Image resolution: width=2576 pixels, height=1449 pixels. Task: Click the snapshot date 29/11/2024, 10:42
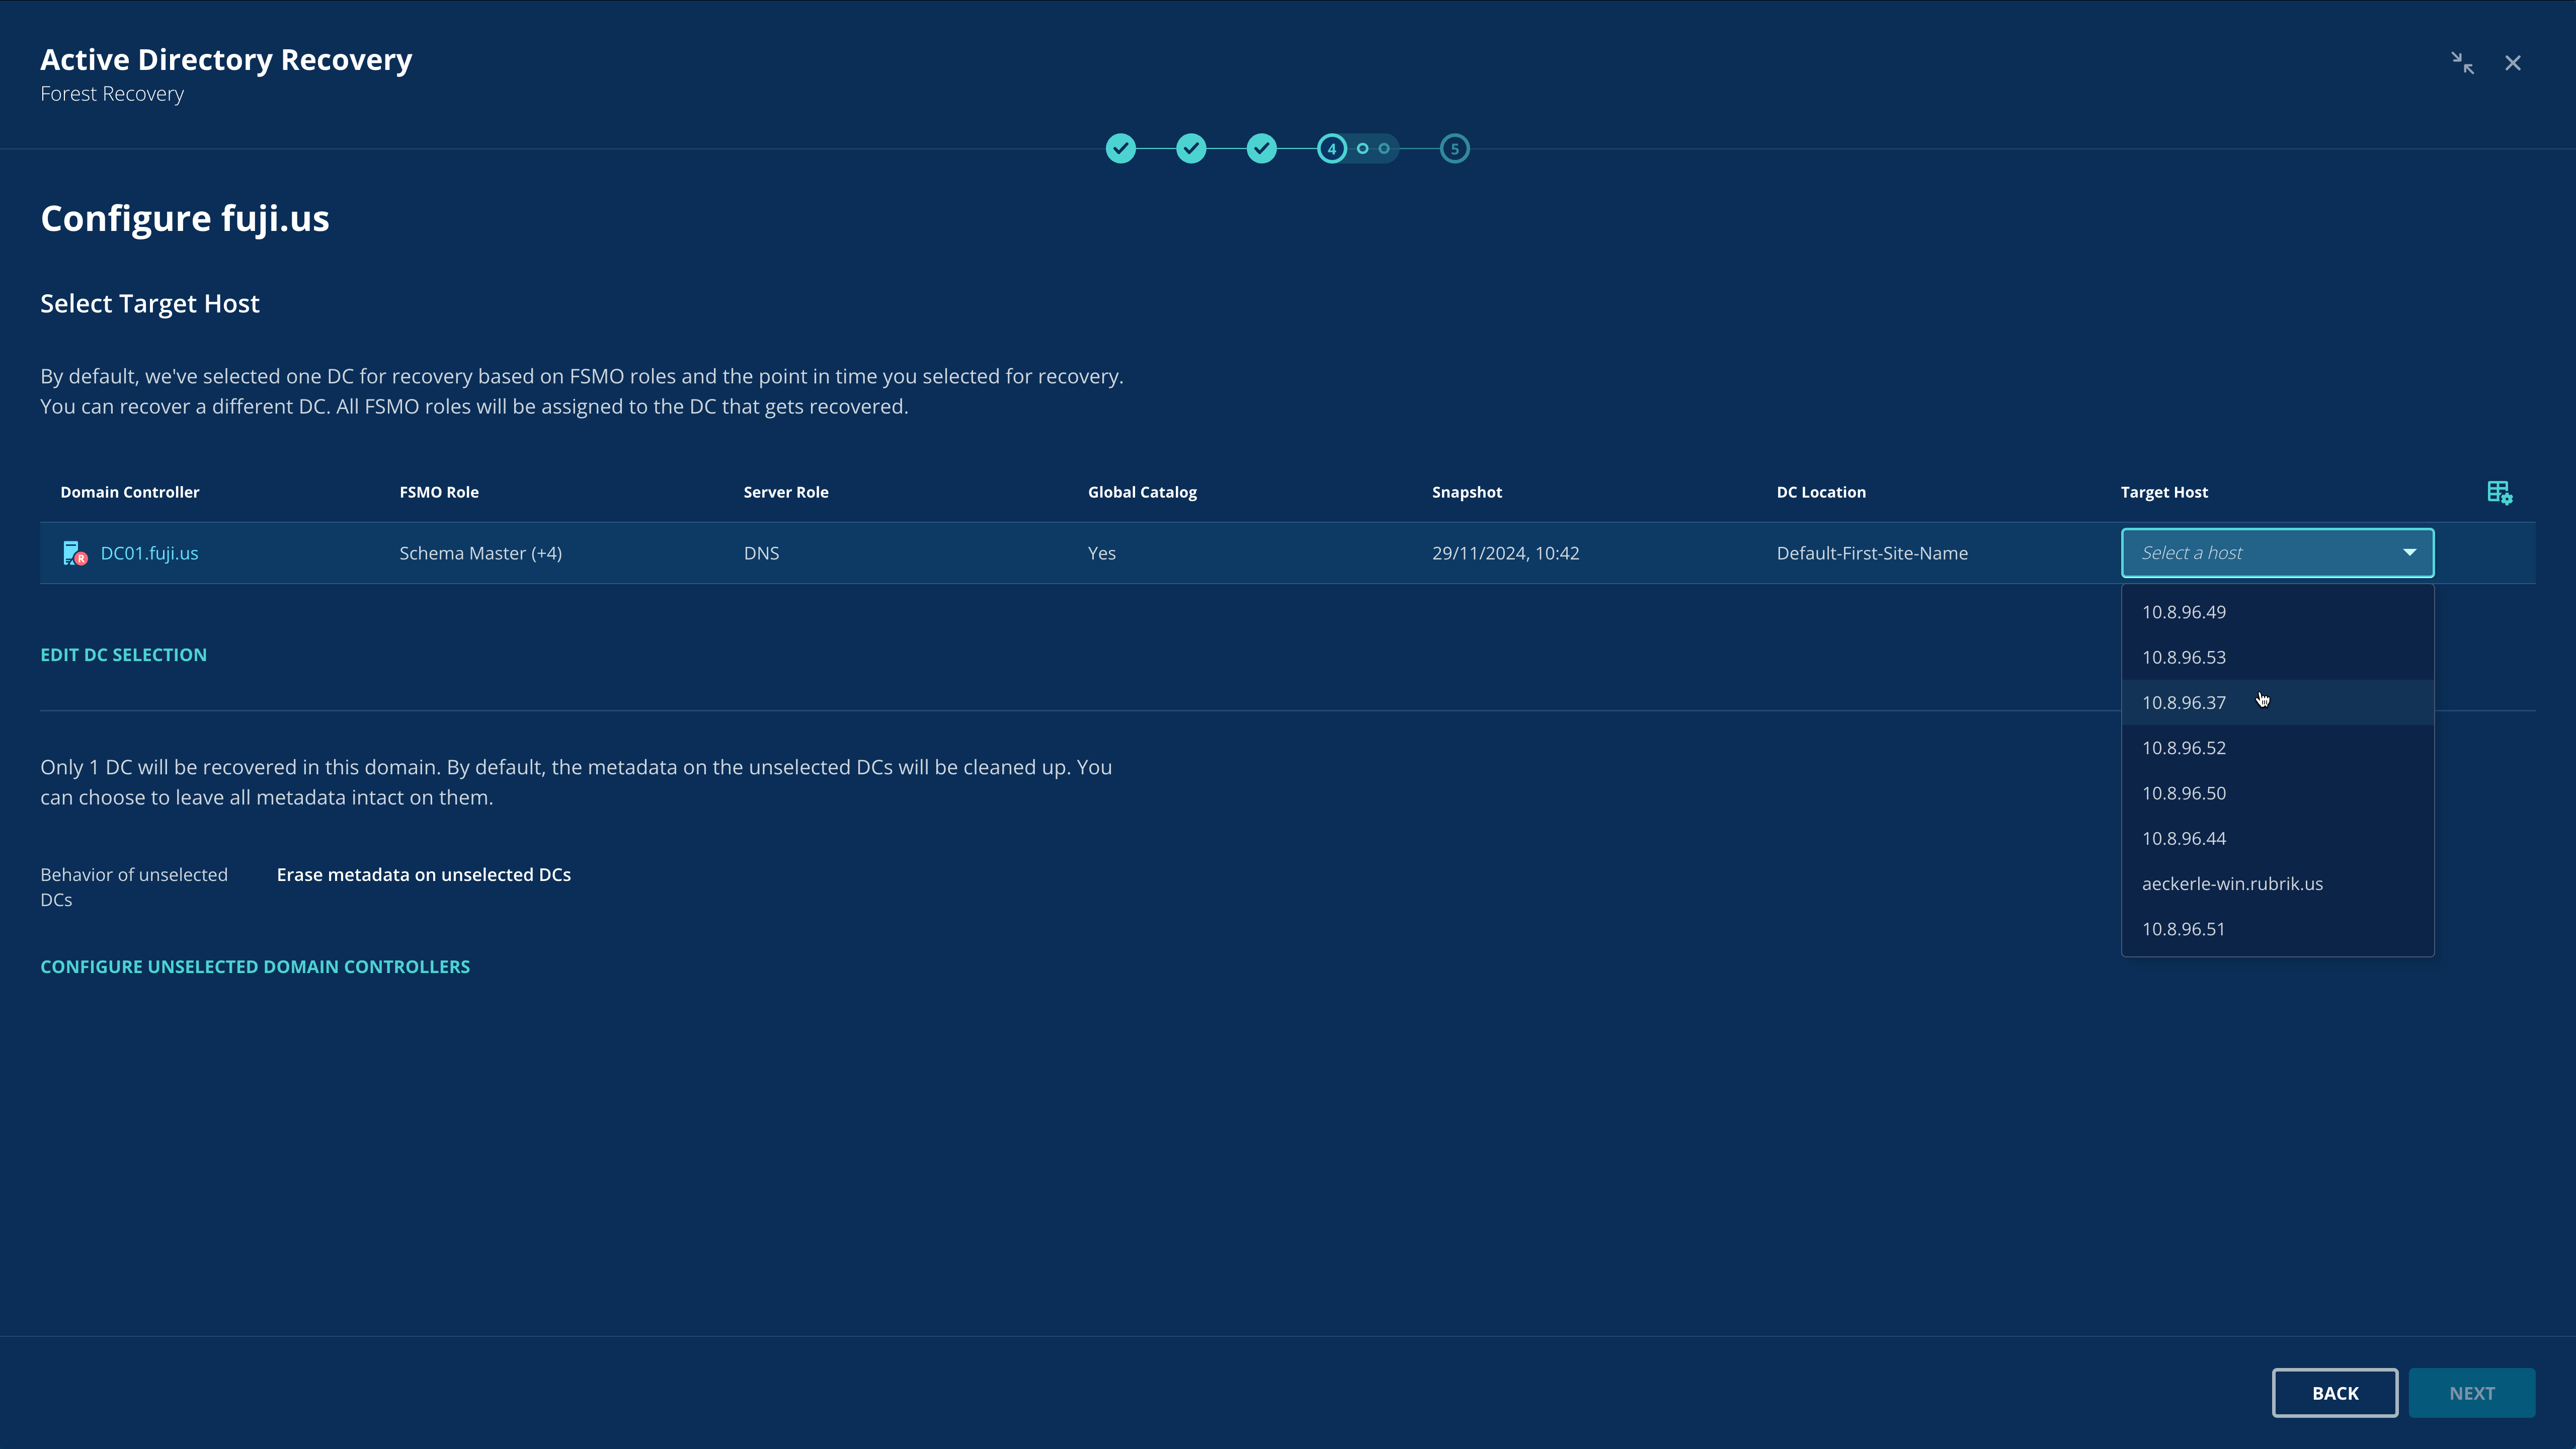coord(1505,553)
